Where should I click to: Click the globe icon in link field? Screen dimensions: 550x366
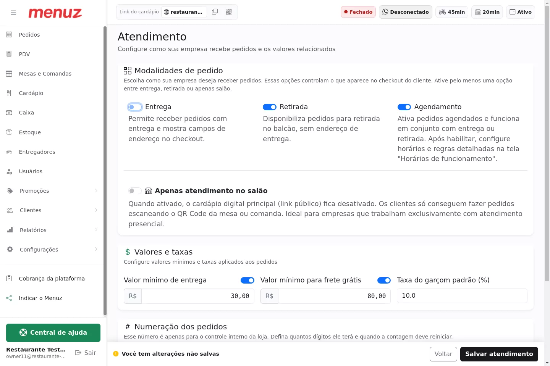pyautogui.click(x=167, y=12)
